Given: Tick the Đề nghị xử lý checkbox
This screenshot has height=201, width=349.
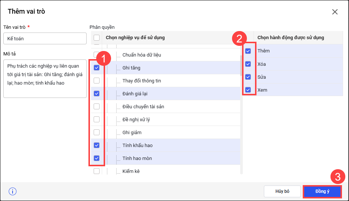Looking at the screenshot, I should [97, 119].
